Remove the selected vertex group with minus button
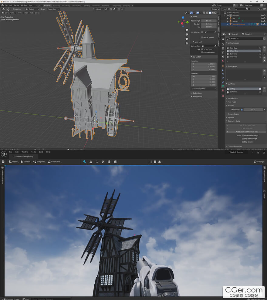 [264, 50]
